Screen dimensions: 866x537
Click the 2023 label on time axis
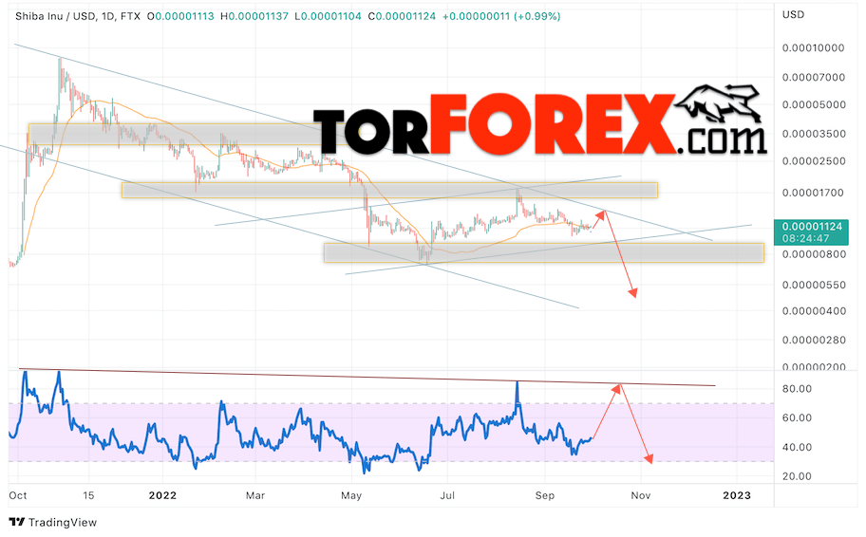click(737, 495)
